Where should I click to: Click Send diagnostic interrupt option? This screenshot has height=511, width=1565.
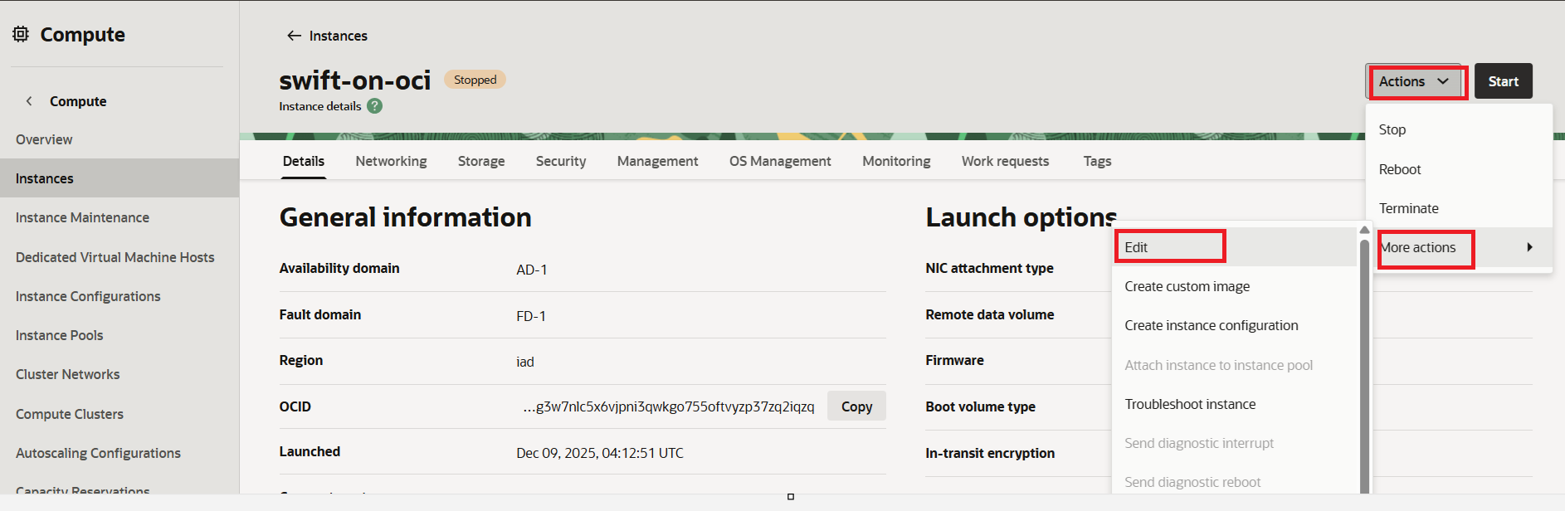click(x=1235, y=443)
